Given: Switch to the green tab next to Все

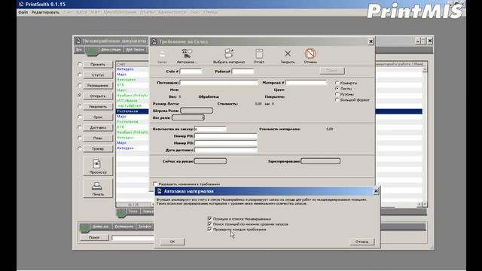Looking at the screenshot, I should coord(92,51).
